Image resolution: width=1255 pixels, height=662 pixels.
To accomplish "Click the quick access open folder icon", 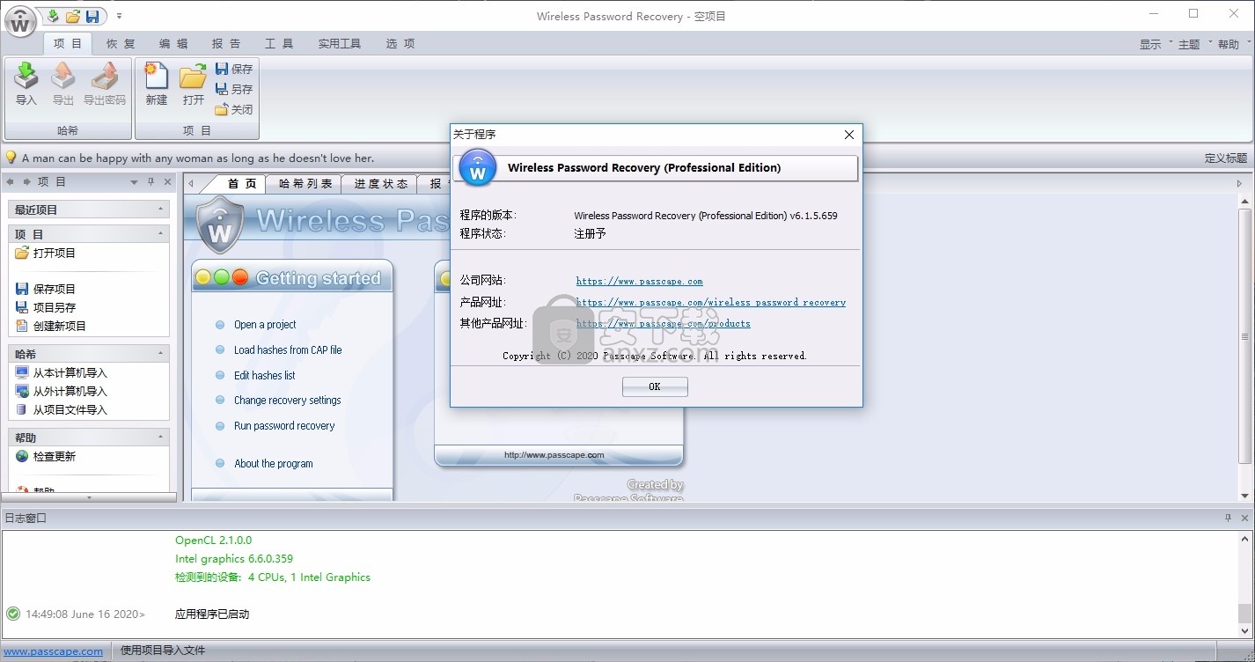I will point(73,16).
